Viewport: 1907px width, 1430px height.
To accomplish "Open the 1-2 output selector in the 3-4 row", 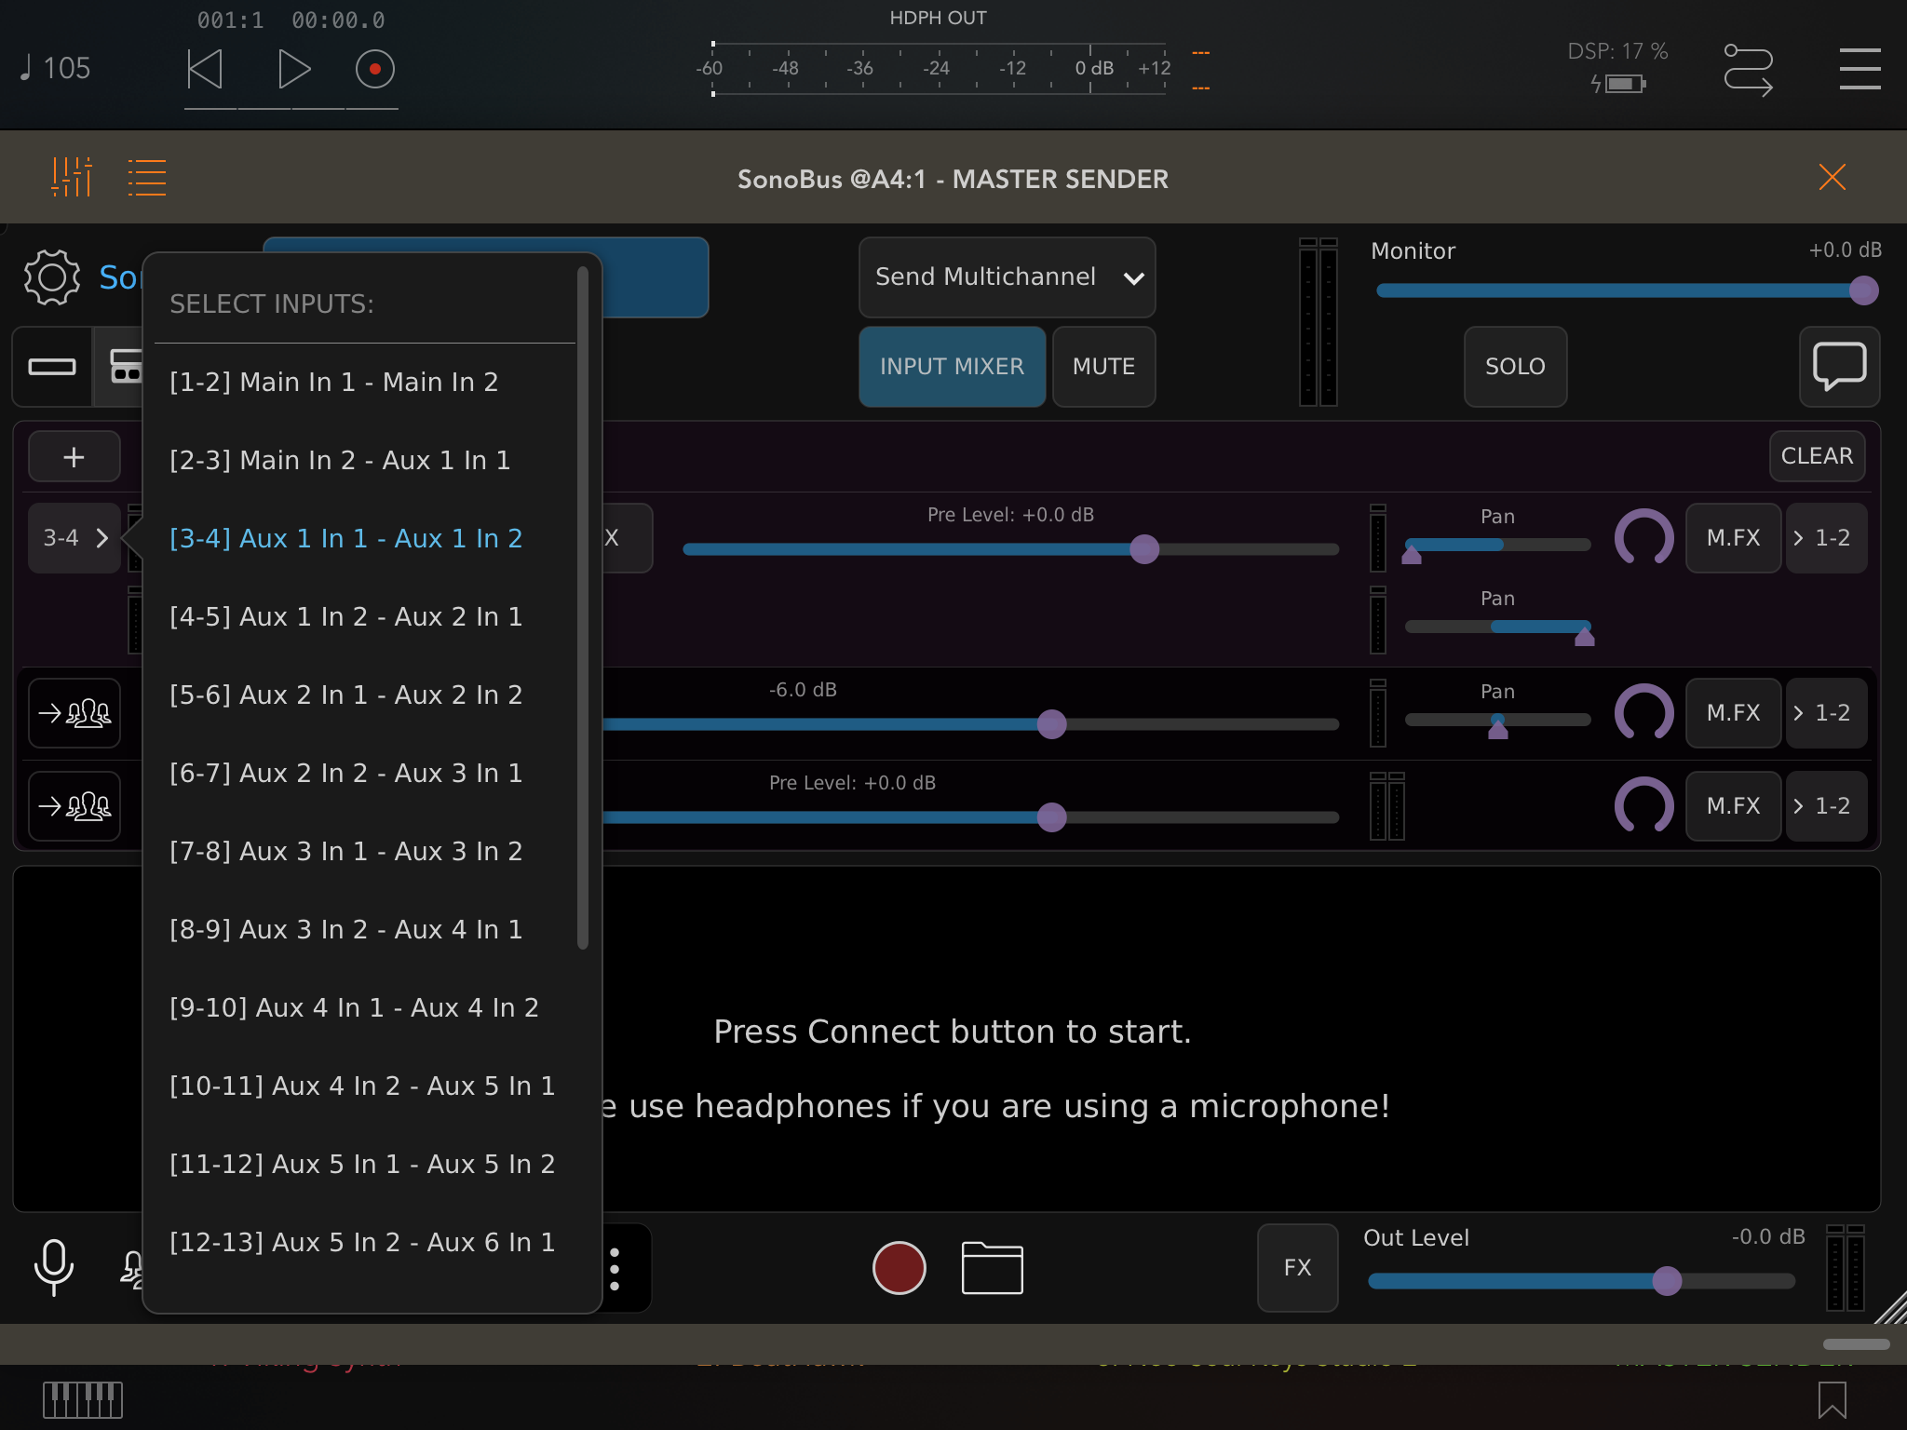I will coord(1825,538).
